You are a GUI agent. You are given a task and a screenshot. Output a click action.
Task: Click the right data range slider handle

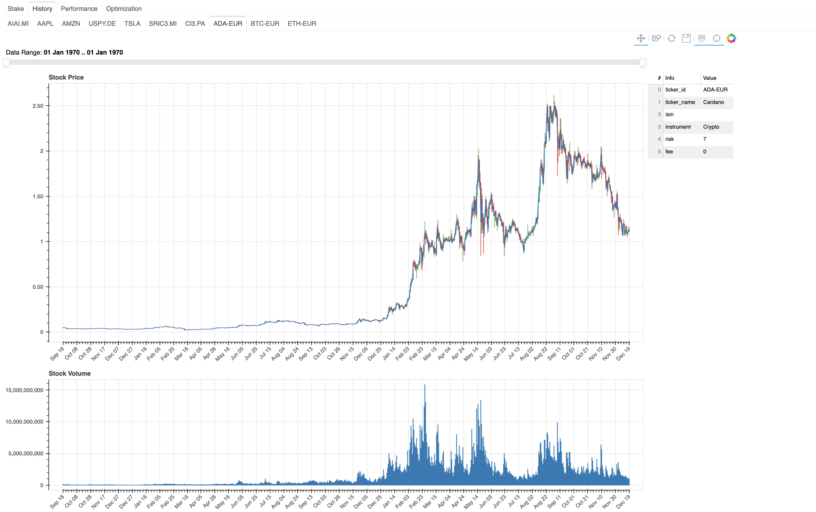click(x=643, y=62)
